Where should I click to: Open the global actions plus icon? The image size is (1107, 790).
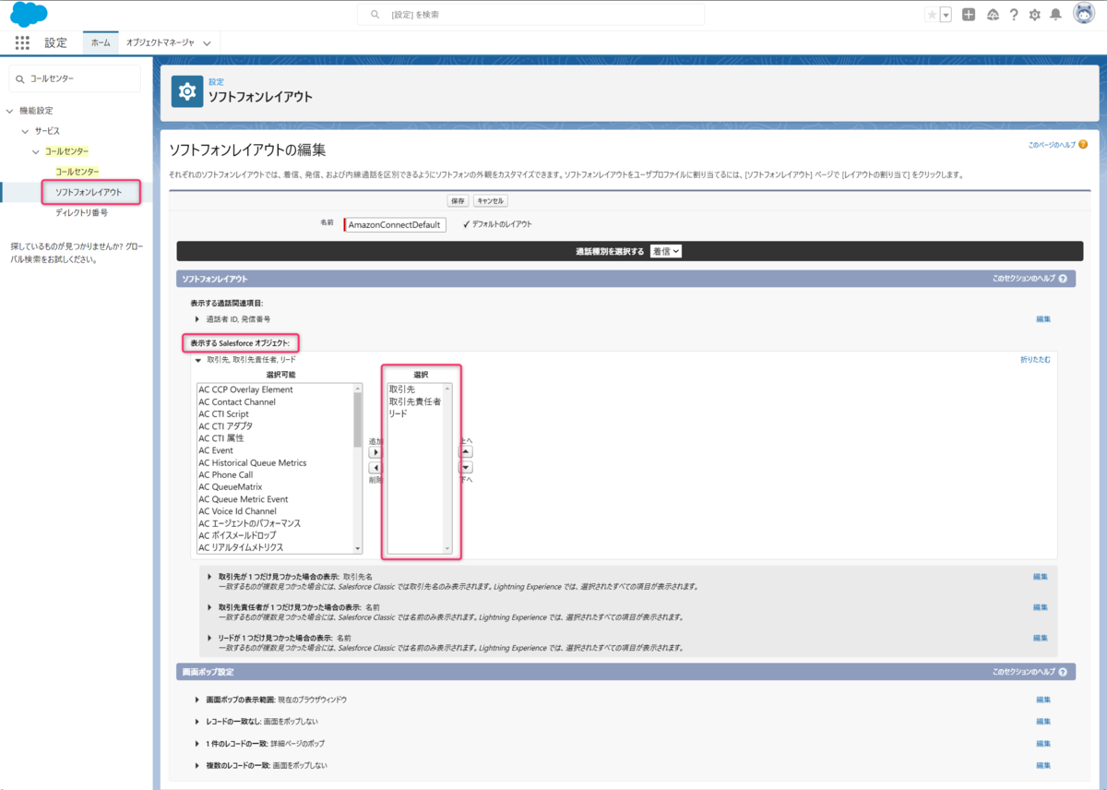tap(969, 15)
